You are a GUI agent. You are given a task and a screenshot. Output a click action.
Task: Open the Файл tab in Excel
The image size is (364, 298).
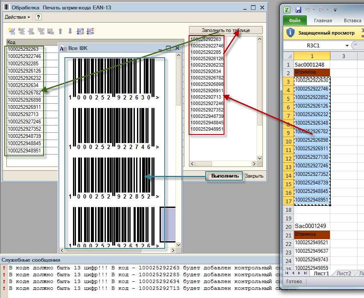coord(295,20)
